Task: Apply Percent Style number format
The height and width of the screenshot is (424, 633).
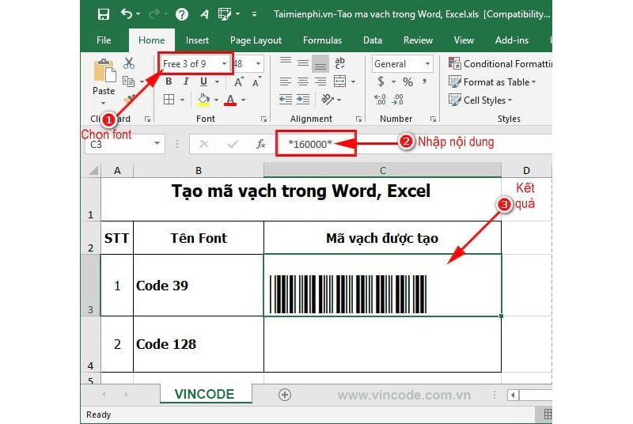Action: pos(408,82)
